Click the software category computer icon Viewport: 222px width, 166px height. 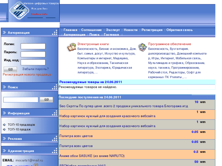click(x=142, y=47)
